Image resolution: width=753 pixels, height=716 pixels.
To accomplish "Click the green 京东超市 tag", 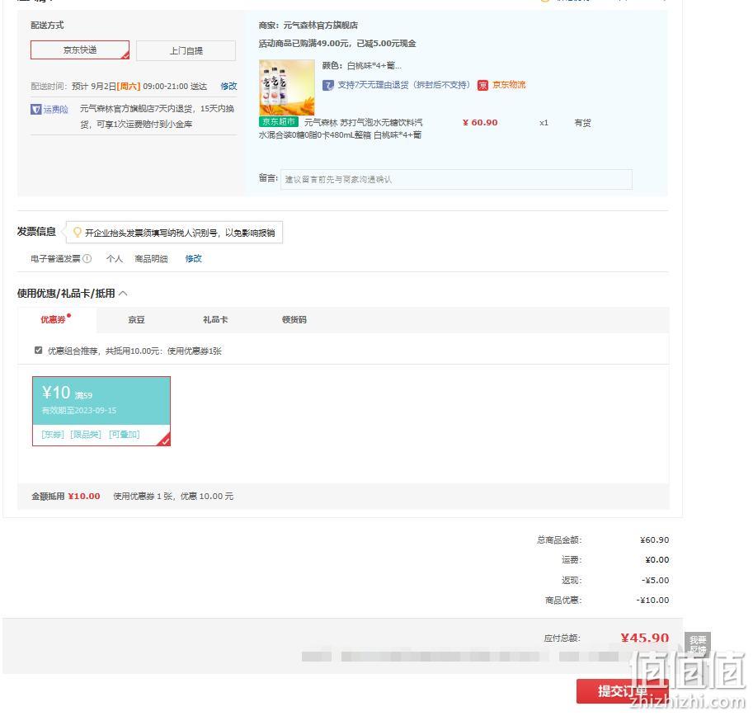I will pos(279,122).
